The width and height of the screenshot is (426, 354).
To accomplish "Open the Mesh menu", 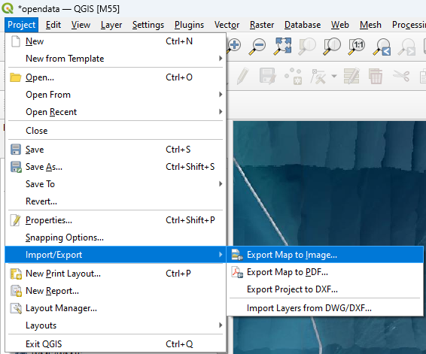I will (x=370, y=25).
